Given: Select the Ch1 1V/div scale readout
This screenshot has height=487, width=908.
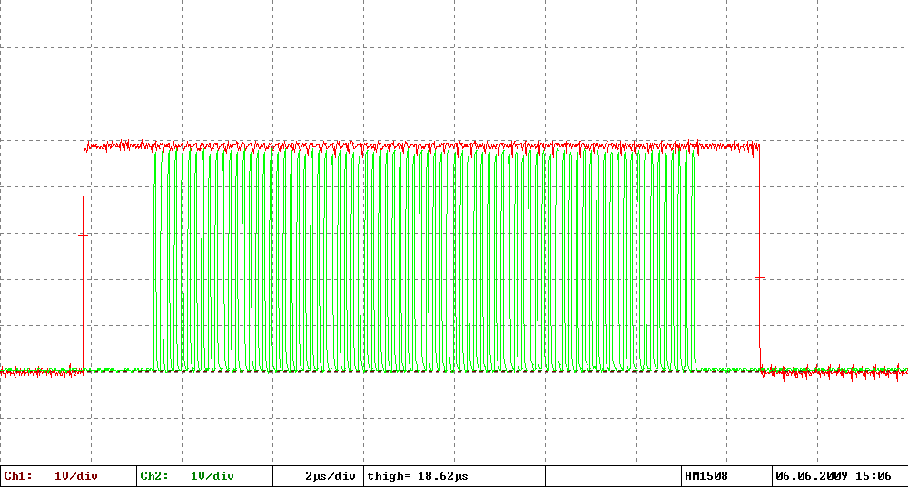Looking at the screenshot, I should tap(76, 477).
